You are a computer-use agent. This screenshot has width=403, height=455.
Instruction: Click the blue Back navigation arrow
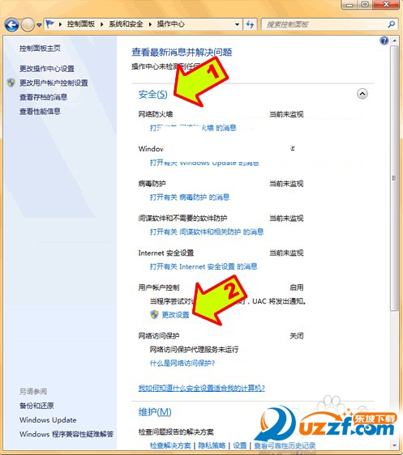12,24
